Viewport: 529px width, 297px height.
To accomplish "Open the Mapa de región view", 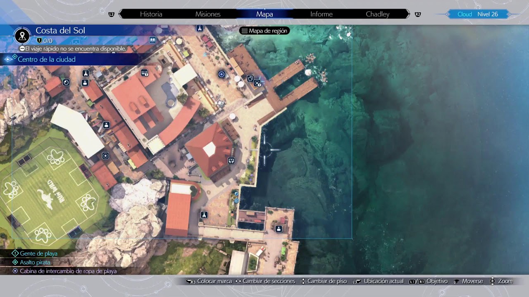I will coord(264,31).
